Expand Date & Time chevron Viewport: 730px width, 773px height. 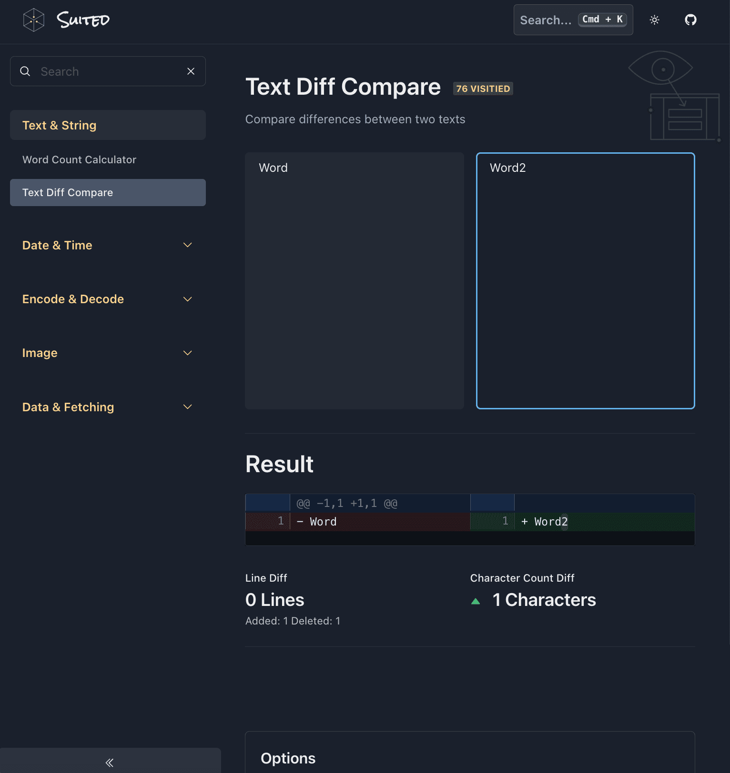pyautogui.click(x=188, y=245)
